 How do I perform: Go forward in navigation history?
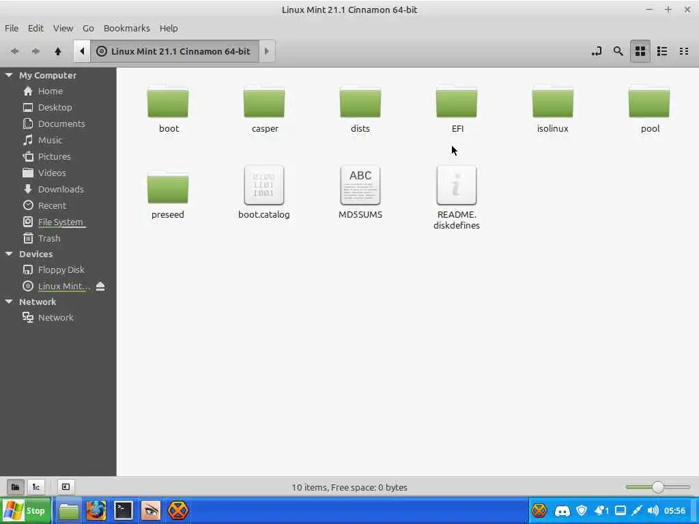tap(36, 51)
